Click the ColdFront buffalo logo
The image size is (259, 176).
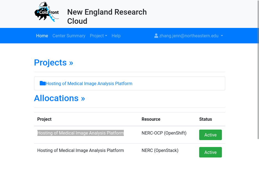tap(47, 12)
